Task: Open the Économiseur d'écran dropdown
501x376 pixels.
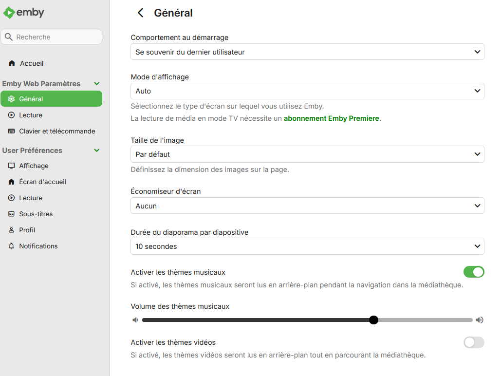Action: click(307, 206)
